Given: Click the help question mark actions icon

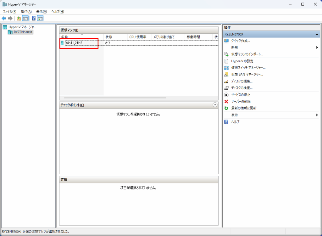Looking at the screenshot, I should coord(226,122).
